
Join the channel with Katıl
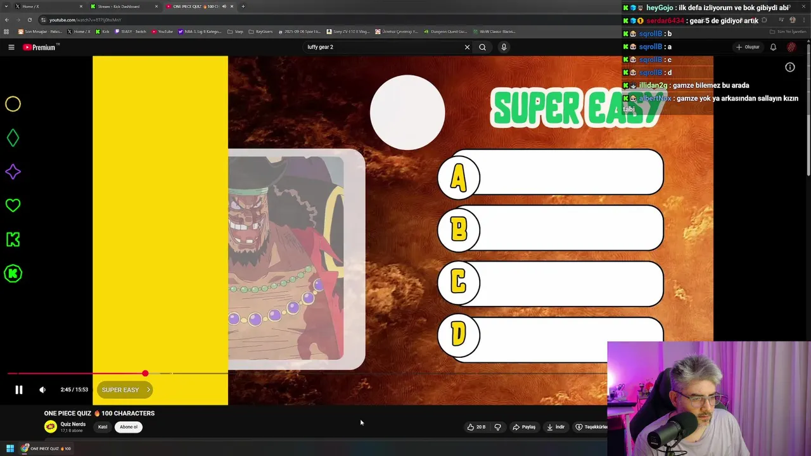click(103, 427)
